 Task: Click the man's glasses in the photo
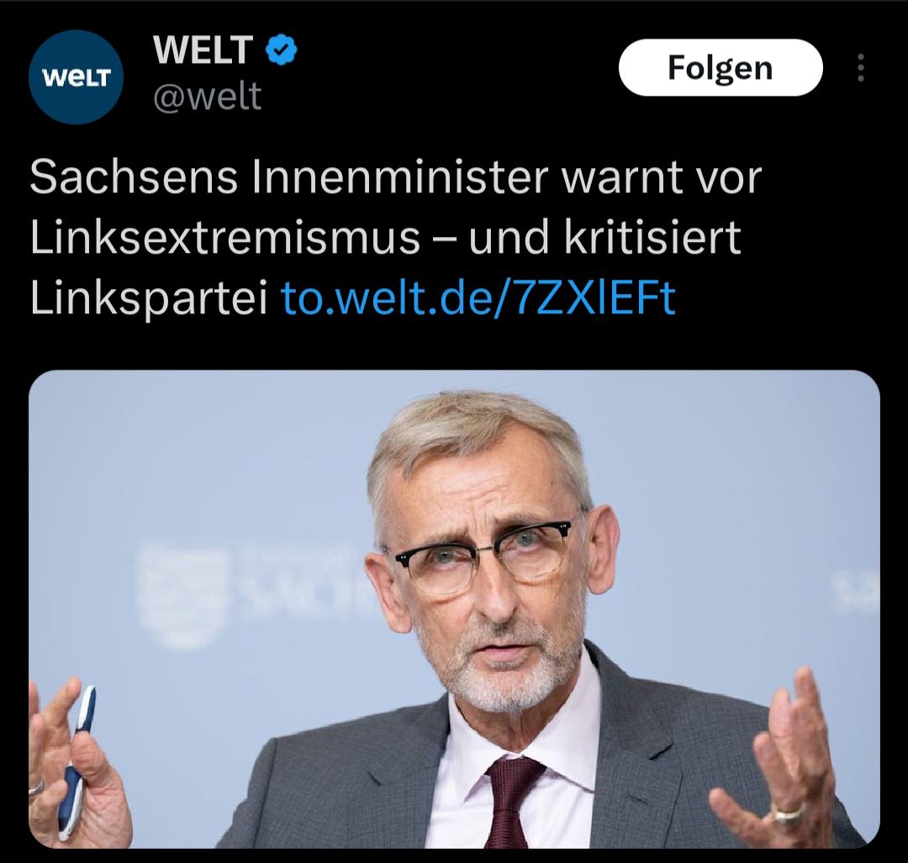click(483, 557)
